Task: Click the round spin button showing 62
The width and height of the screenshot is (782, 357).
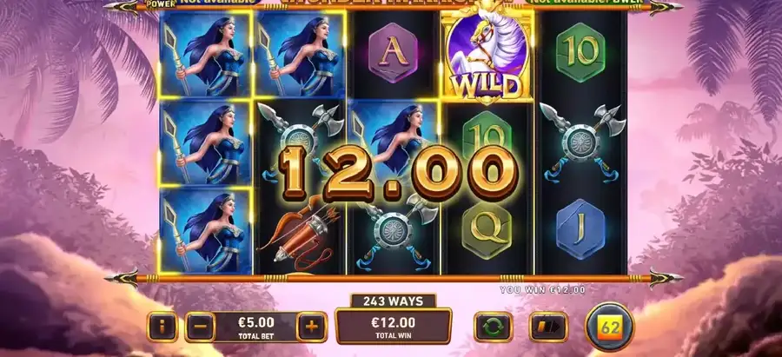Action: pyautogui.click(x=609, y=327)
